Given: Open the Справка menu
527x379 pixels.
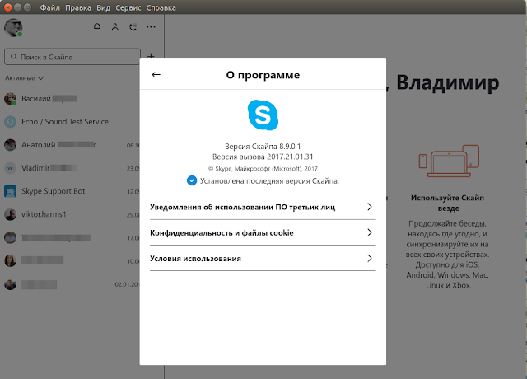Looking at the screenshot, I should click(161, 7).
